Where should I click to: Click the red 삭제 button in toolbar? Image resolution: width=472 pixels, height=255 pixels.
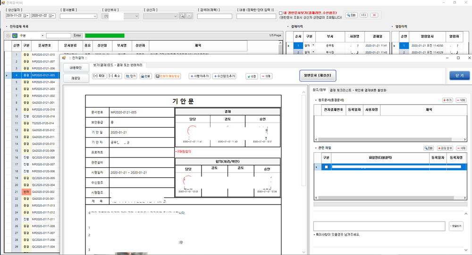[266, 76]
